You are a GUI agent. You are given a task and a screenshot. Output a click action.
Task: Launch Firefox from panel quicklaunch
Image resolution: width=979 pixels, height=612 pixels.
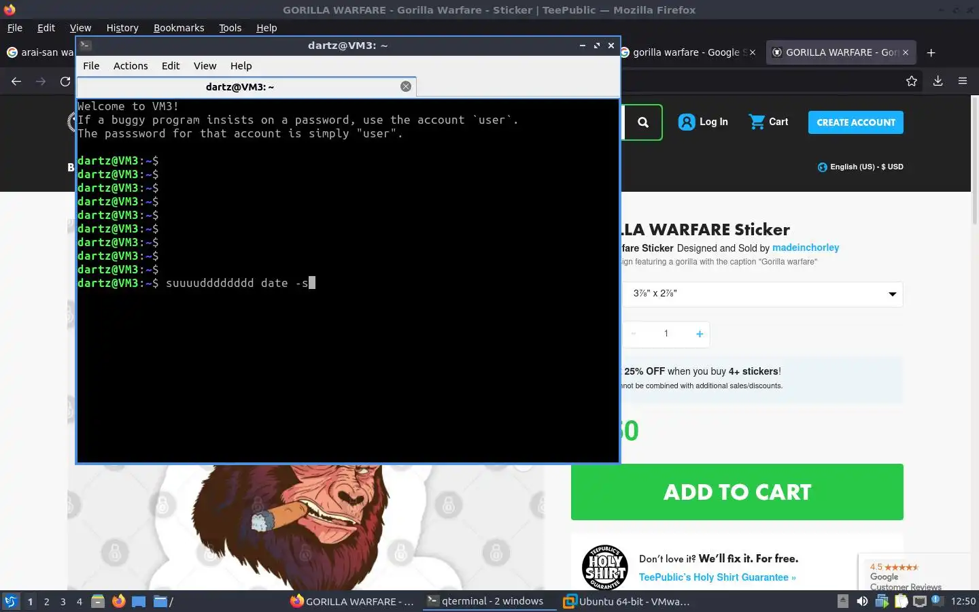(119, 601)
